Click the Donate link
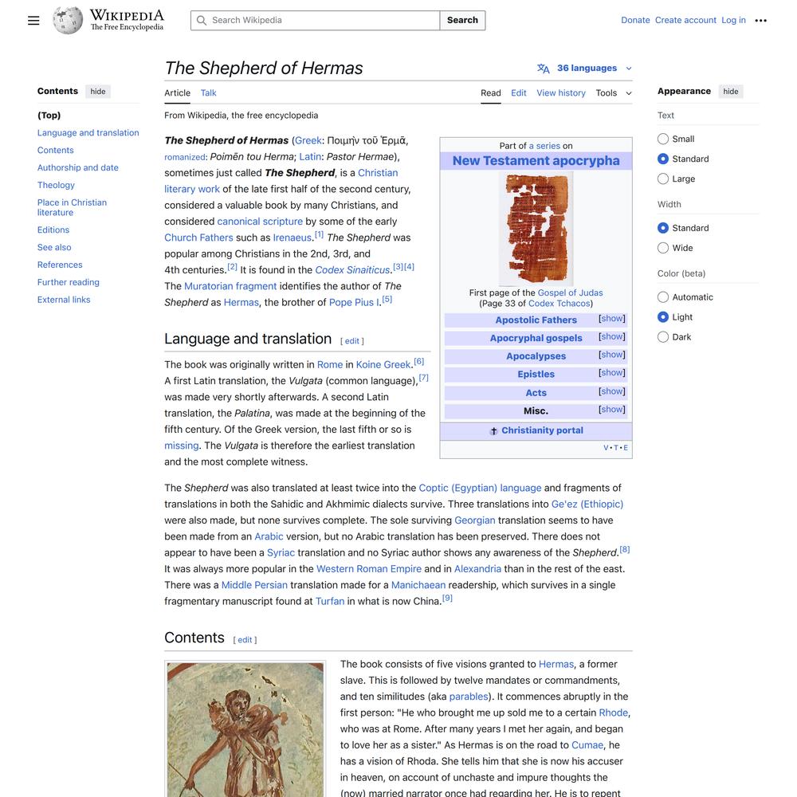Screen dimensions: 797x797 point(635,21)
